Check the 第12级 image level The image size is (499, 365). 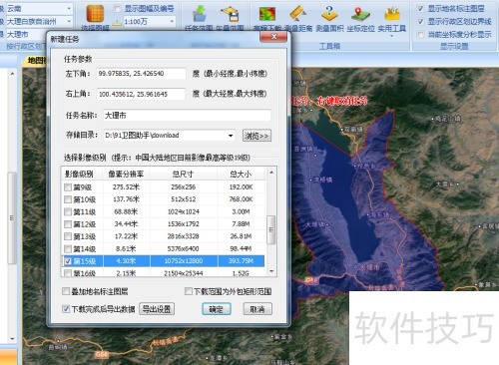tap(68, 224)
